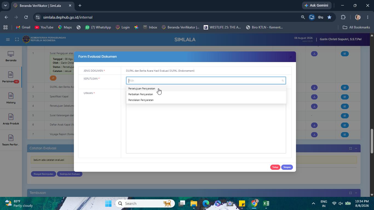Click the Tutup button
This screenshot has width=374, height=210.
(275, 167)
